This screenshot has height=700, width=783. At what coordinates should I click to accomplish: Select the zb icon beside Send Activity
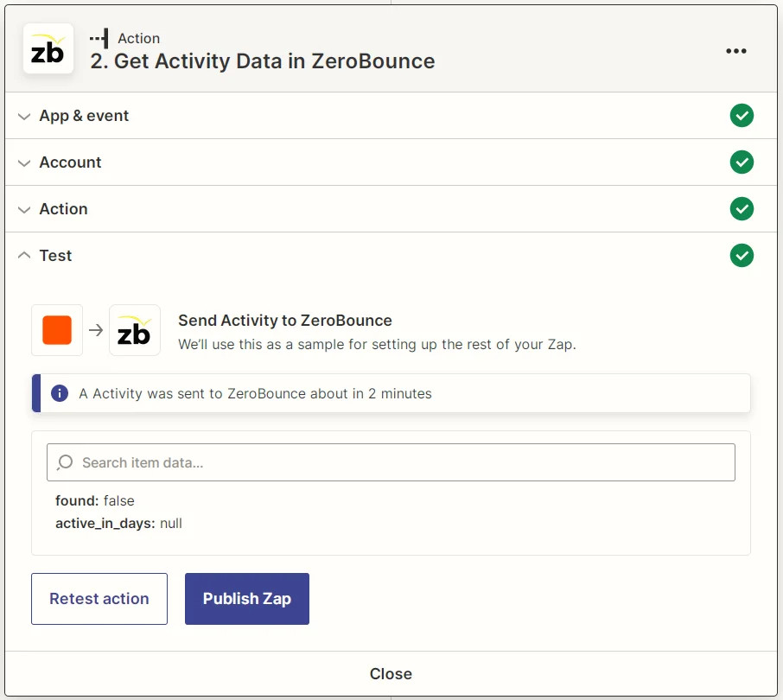pyautogui.click(x=134, y=330)
